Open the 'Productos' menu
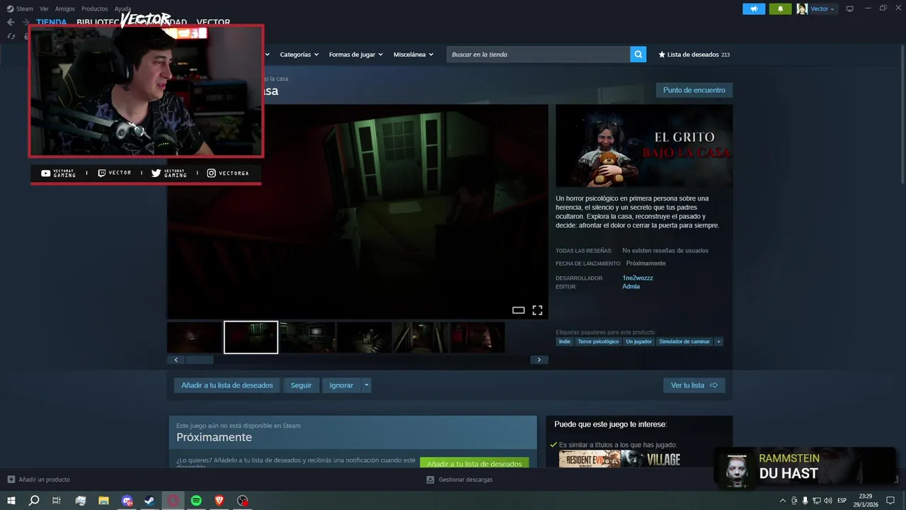This screenshot has width=906, height=510. point(94,8)
